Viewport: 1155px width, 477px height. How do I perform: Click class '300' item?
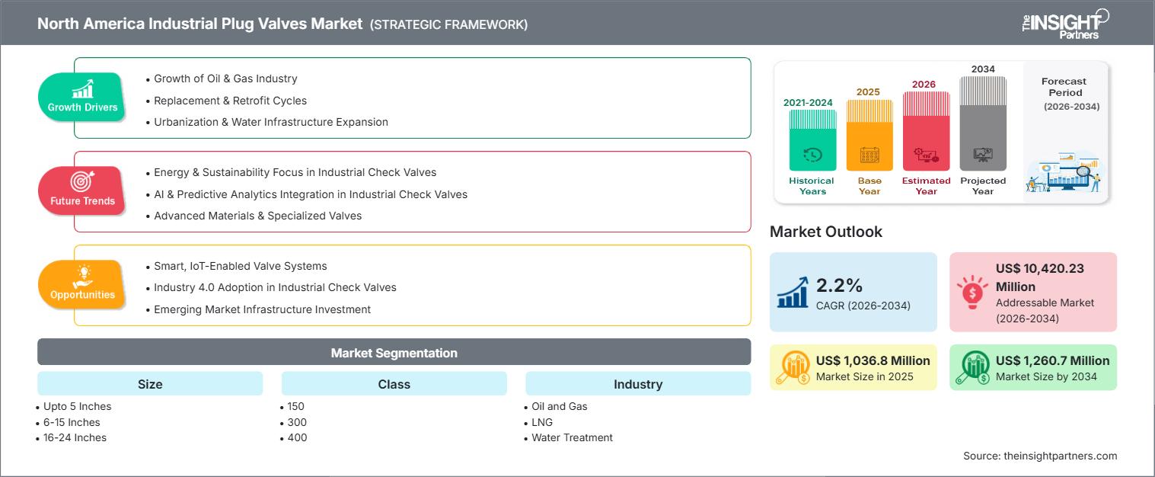pos(297,422)
